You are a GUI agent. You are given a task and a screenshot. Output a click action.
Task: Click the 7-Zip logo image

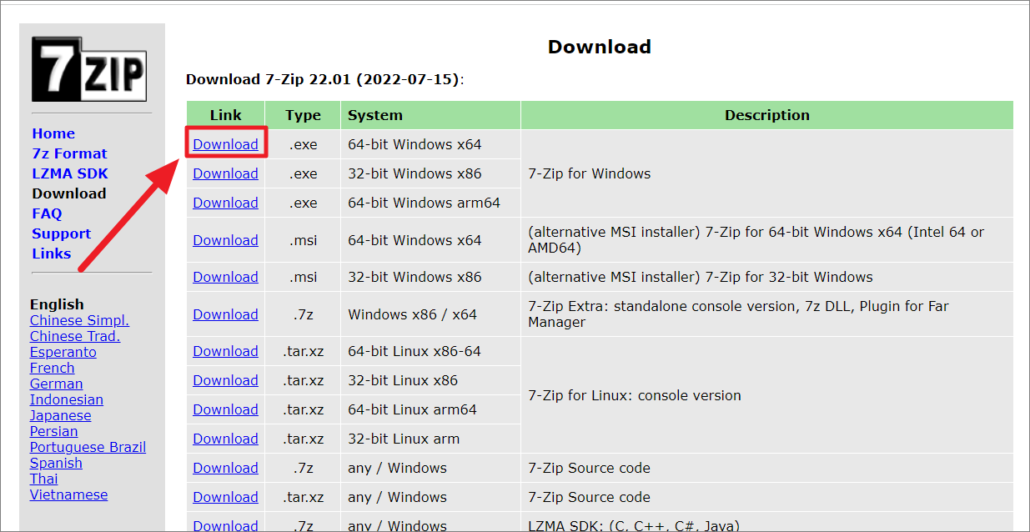tap(89, 69)
